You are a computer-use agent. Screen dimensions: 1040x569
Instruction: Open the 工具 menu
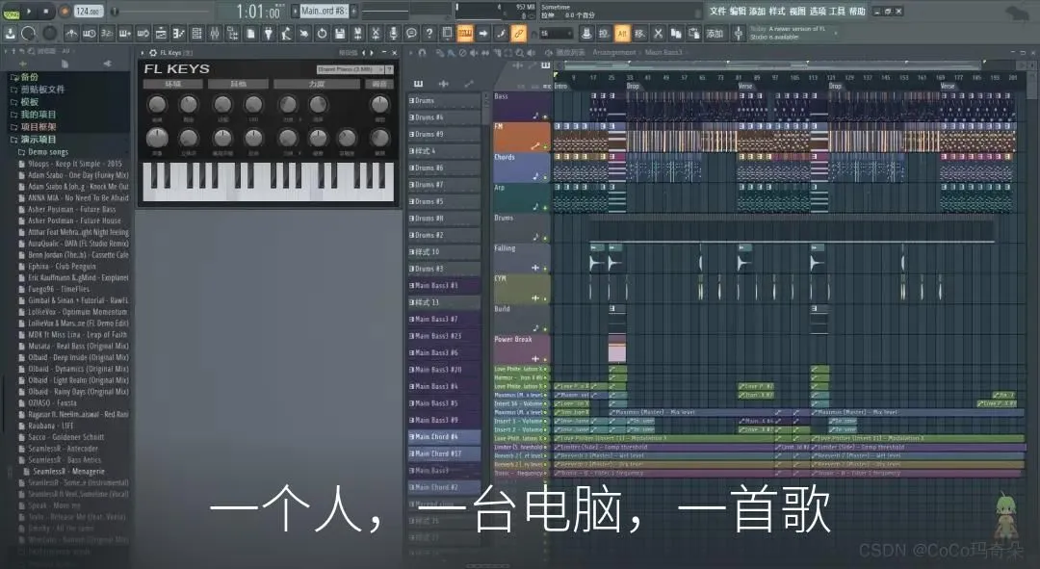(837, 12)
